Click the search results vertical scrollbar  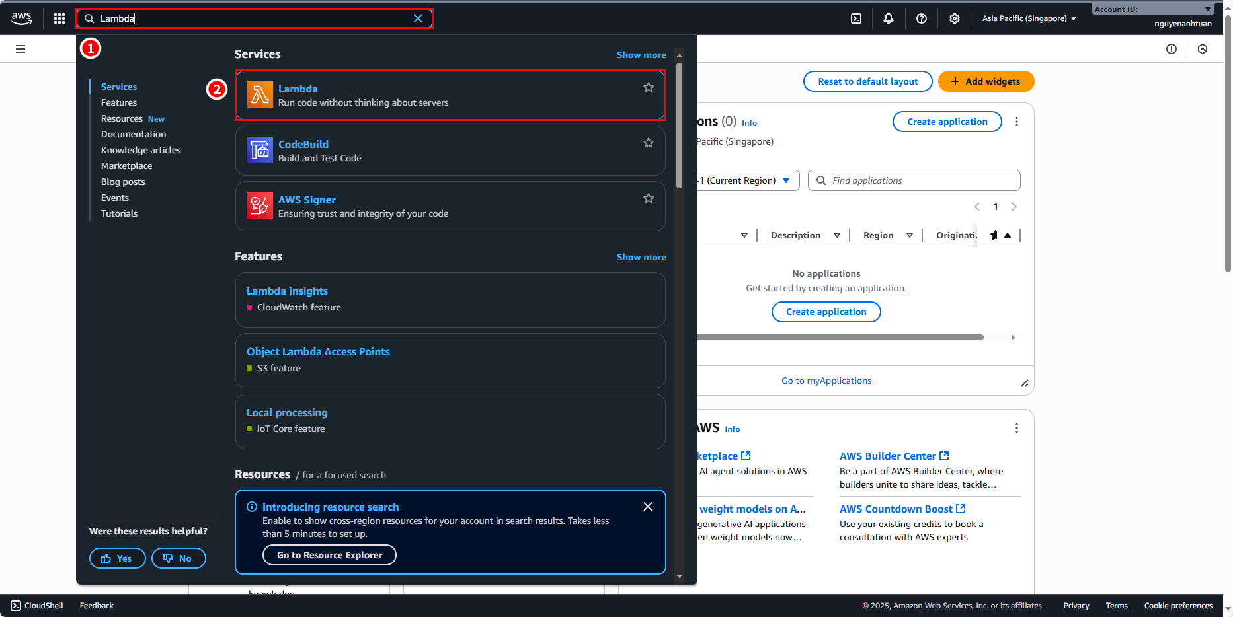(x=679, y=126)
